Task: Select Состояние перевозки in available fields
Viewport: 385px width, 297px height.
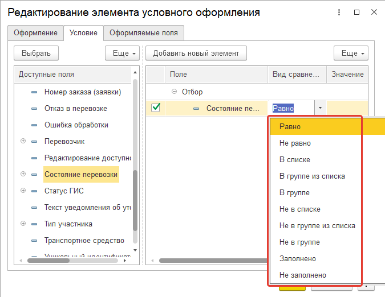Action: click(81, 175)
